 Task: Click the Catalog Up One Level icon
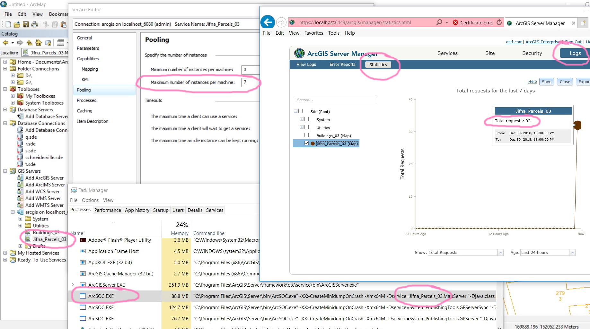[x=30, y=43]
